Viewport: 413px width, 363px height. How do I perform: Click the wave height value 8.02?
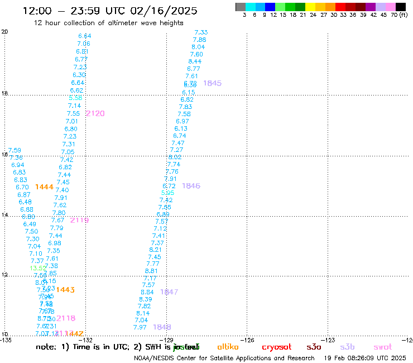coord(175,157)
